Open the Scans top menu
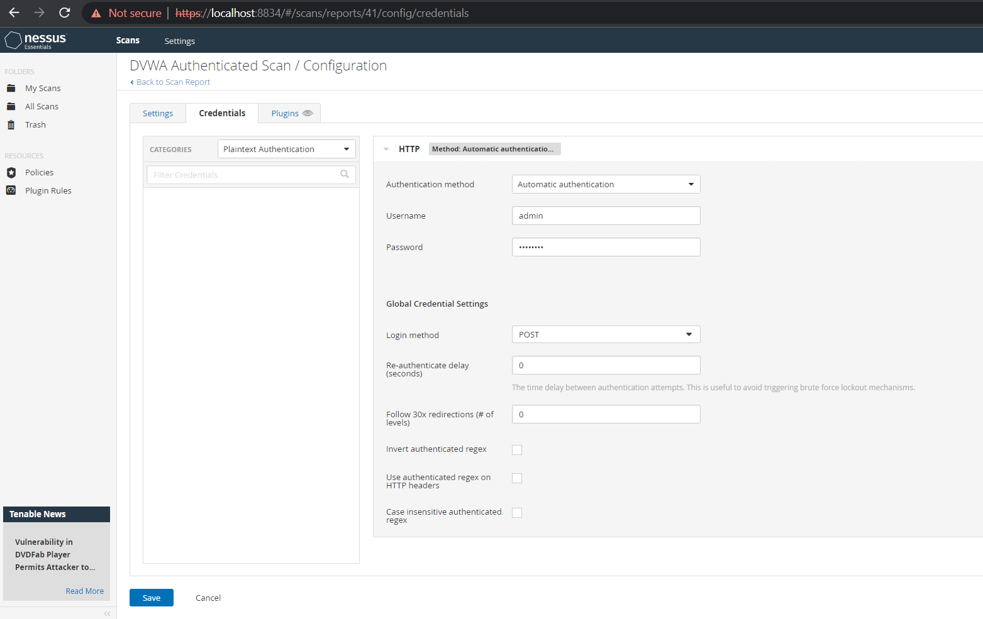 click(128, 40)
